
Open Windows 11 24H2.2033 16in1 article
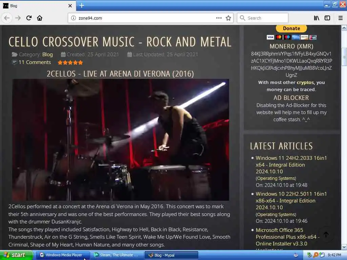(291, 165)
